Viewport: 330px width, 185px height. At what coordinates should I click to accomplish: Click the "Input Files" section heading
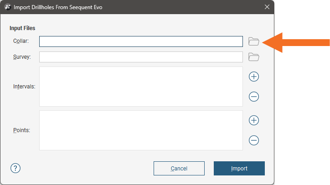tap(22, 28)
